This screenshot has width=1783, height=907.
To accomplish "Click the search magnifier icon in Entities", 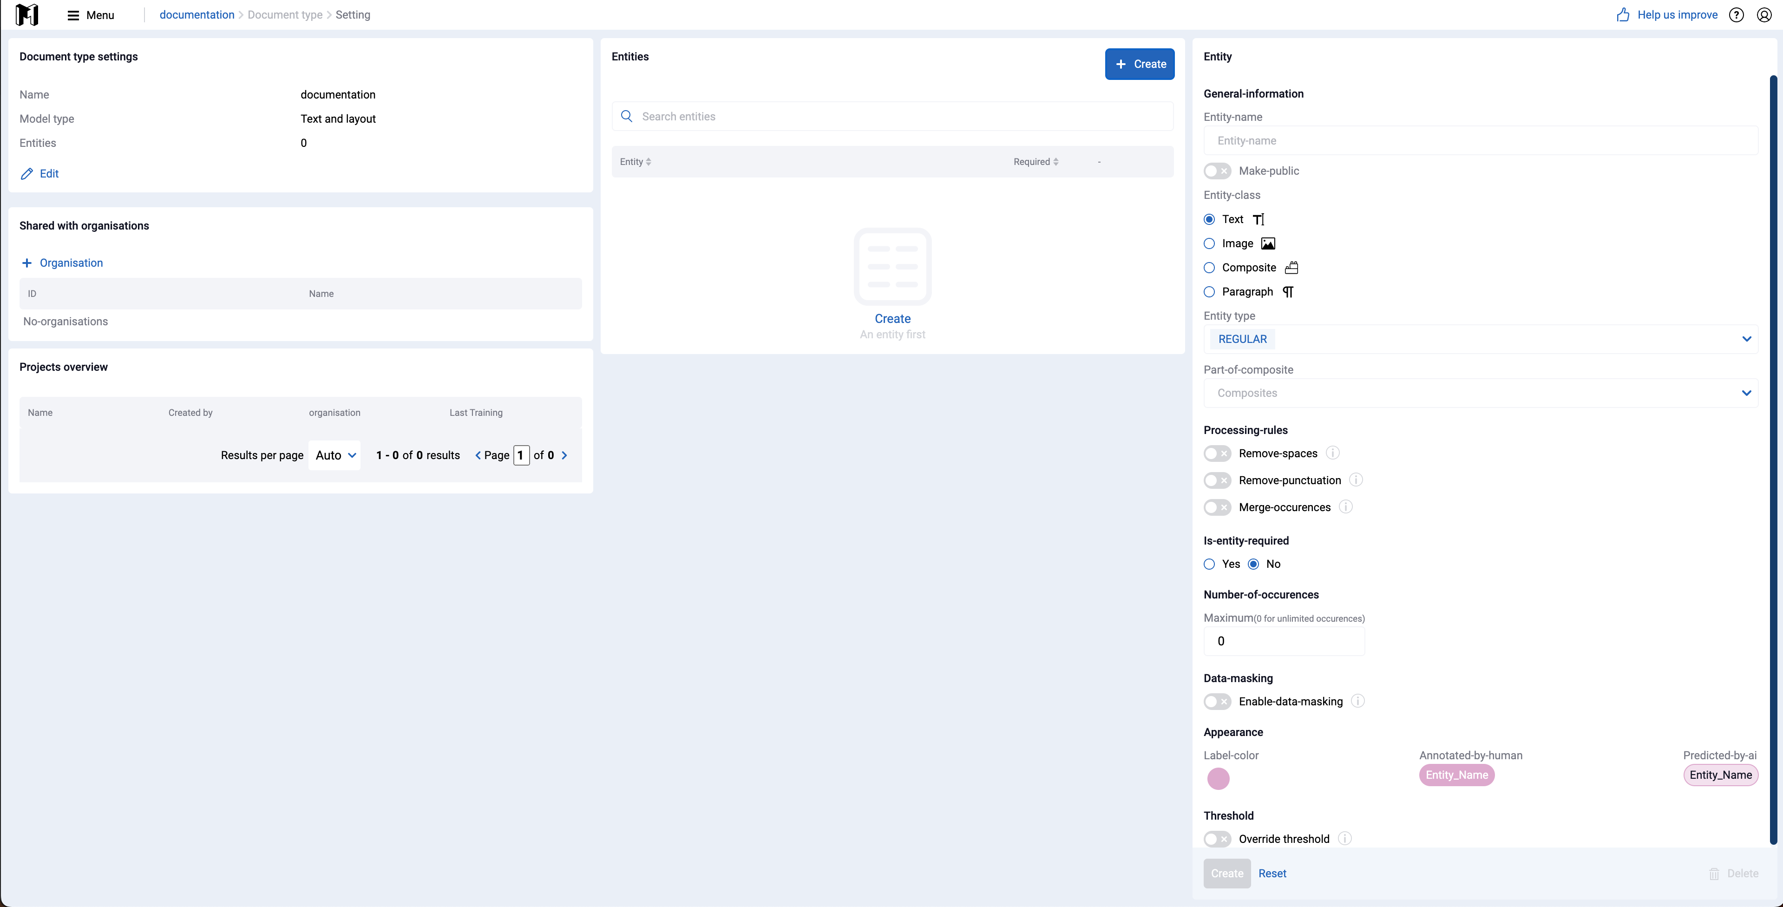I will pos(626,116).
